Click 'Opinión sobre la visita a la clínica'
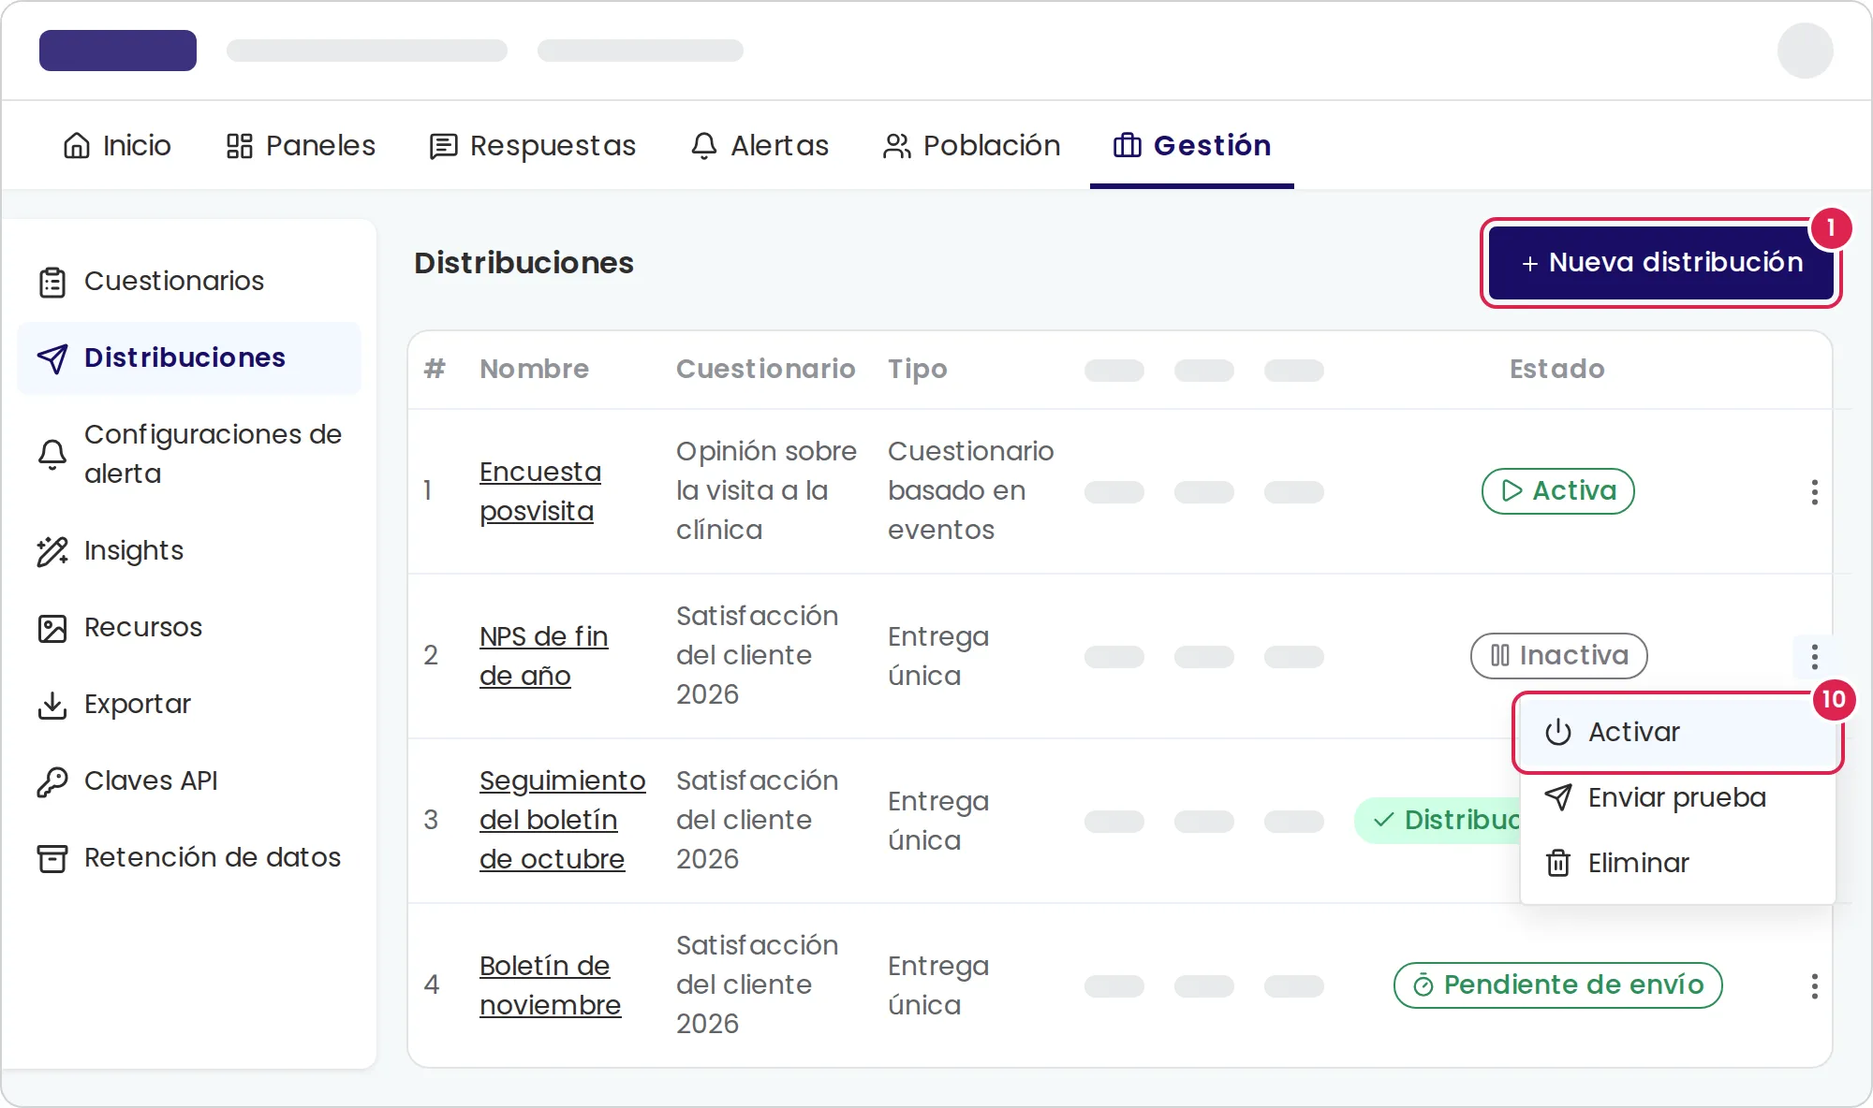 pyautogui.click(x=766, y=491)
